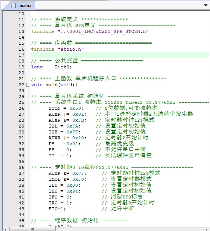Click the horizontal scrollbar thumb
The height and width of the screenshot is (231, 210).
pyautogui.click(x=32, y=230)
